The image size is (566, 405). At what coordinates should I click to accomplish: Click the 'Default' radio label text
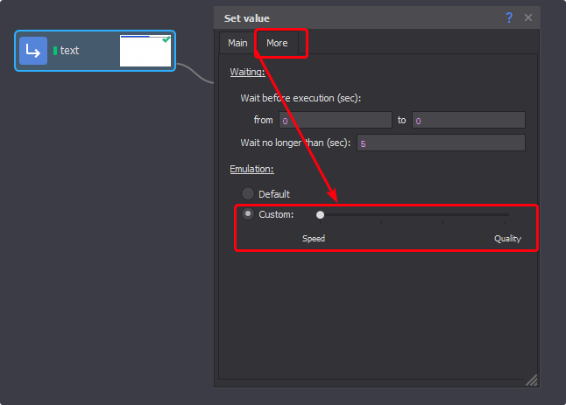tap(274, 194)
